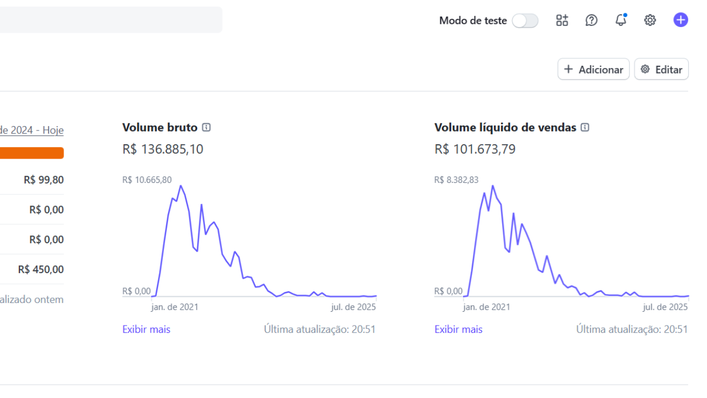Click the help question mark icon
The height and width of the screenshot is (398, 707).
592,20
